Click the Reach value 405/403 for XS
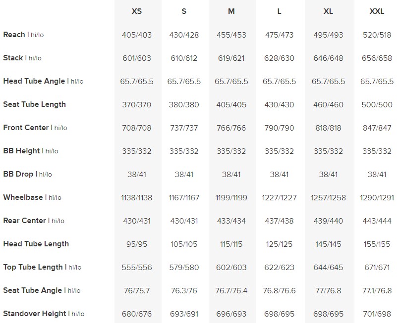Screen dimensions: 399x323 click(137, 35)
